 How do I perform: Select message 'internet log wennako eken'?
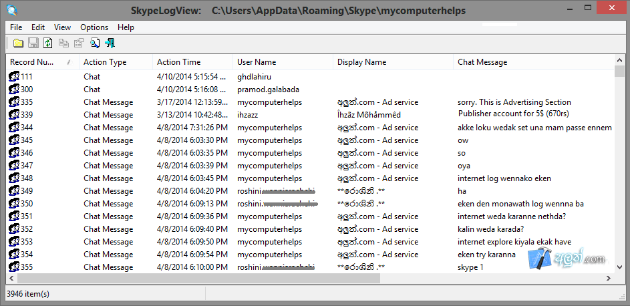[x=504, y=178]
